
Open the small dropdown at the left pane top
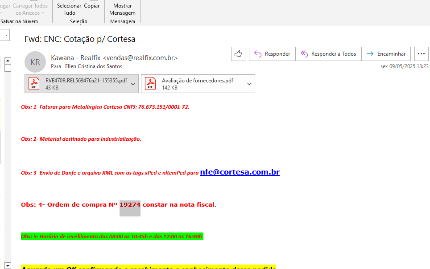pyautogui.click(x=6, y=34)
